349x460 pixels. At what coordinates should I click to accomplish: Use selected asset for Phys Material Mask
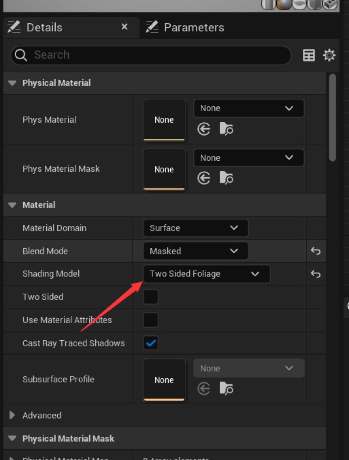point(204,178)
